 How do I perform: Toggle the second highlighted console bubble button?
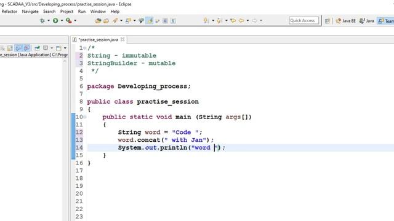(x=26, y=48)
